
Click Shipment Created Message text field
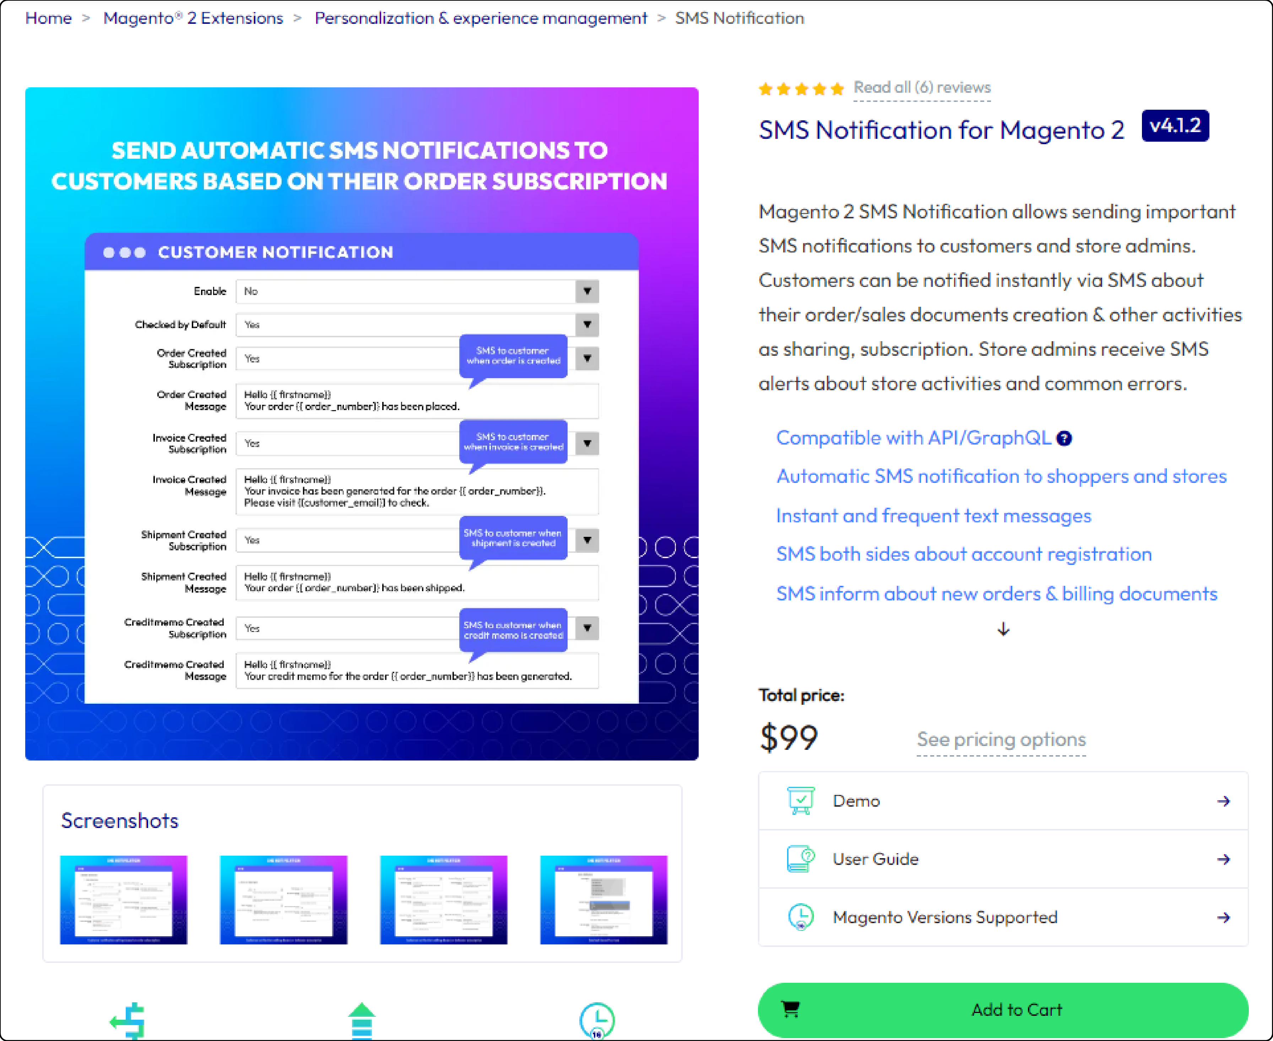[x=417, y=582]
